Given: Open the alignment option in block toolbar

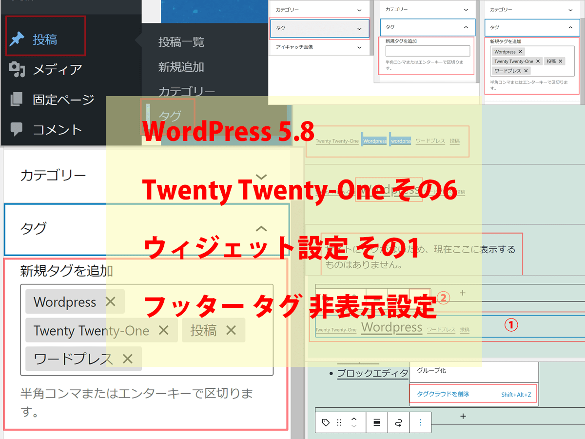Looking at the screenshot, I should (x=377, y=422).
